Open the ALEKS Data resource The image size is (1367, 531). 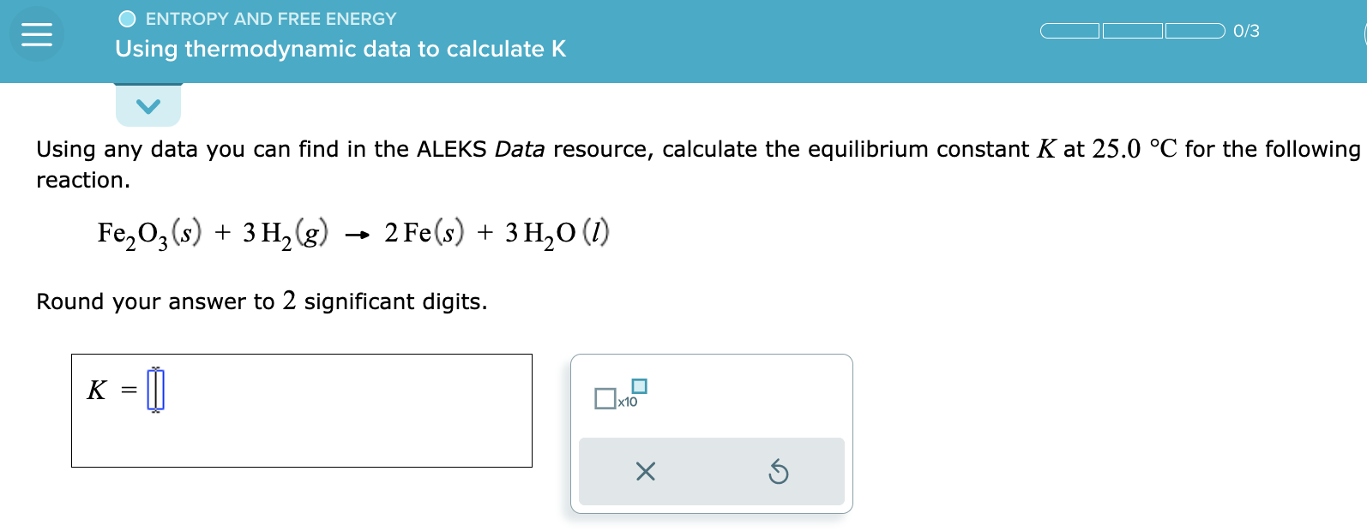(x=522, y=149)
